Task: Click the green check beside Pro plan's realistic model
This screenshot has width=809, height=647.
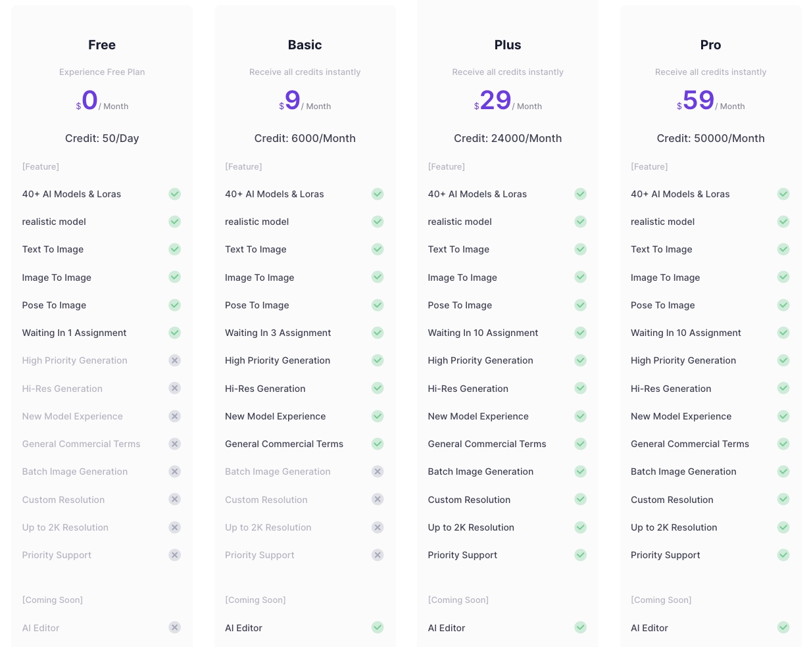Action: pos(783,222)
